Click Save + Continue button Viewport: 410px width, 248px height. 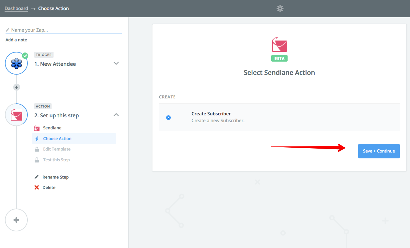click(379, 151)
